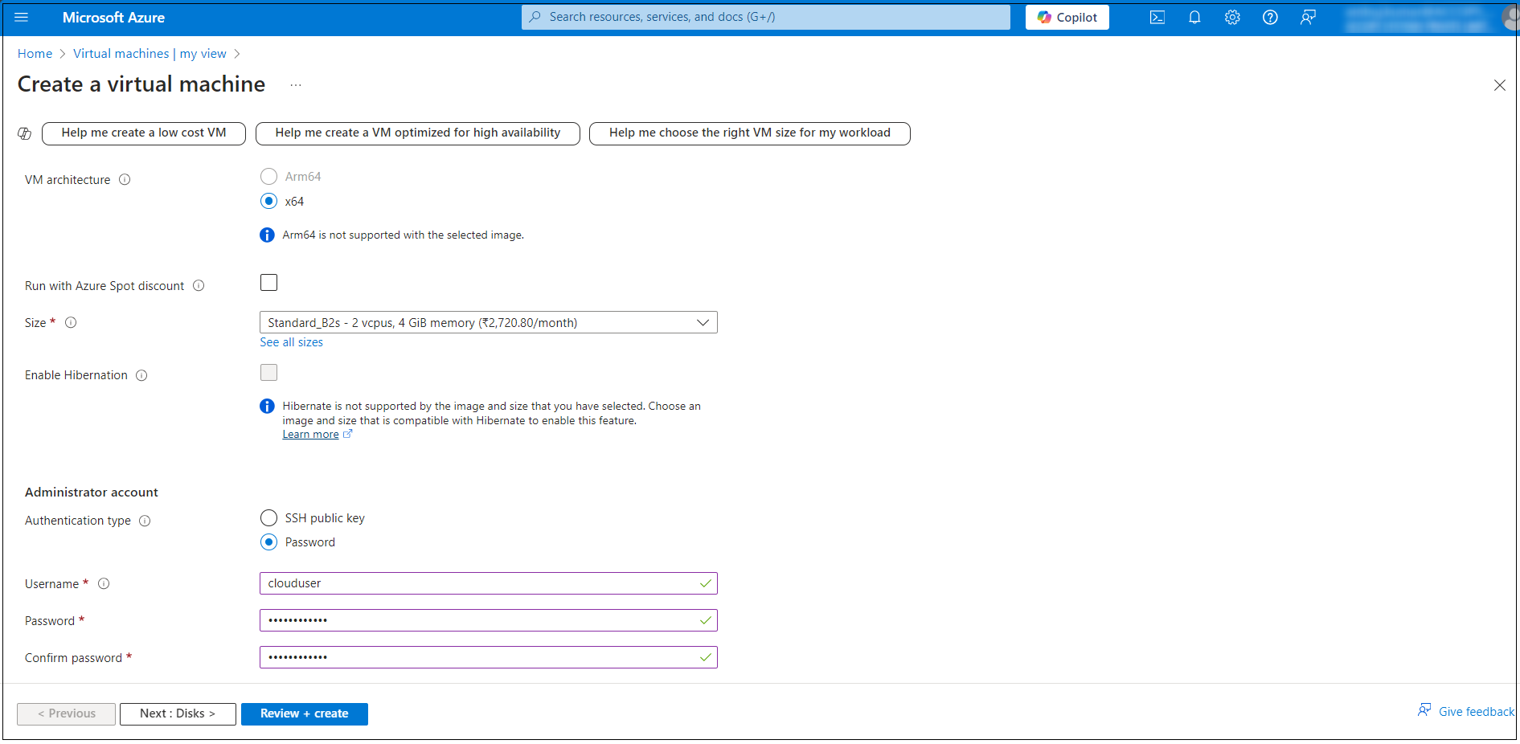This screenshot has width=1520, height=744.
Task: Expand the Size dropdown
Action: (488, 323)
